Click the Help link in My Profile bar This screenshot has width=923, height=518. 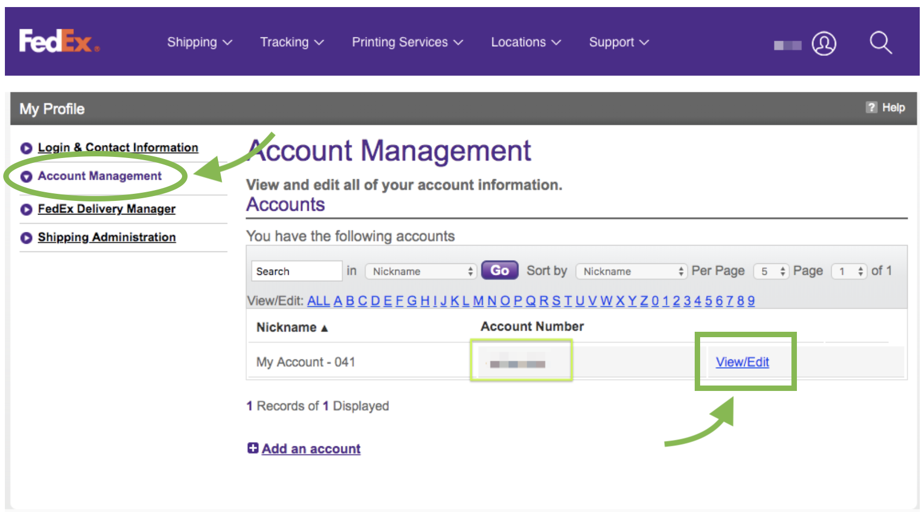click(x=893, y=108)
